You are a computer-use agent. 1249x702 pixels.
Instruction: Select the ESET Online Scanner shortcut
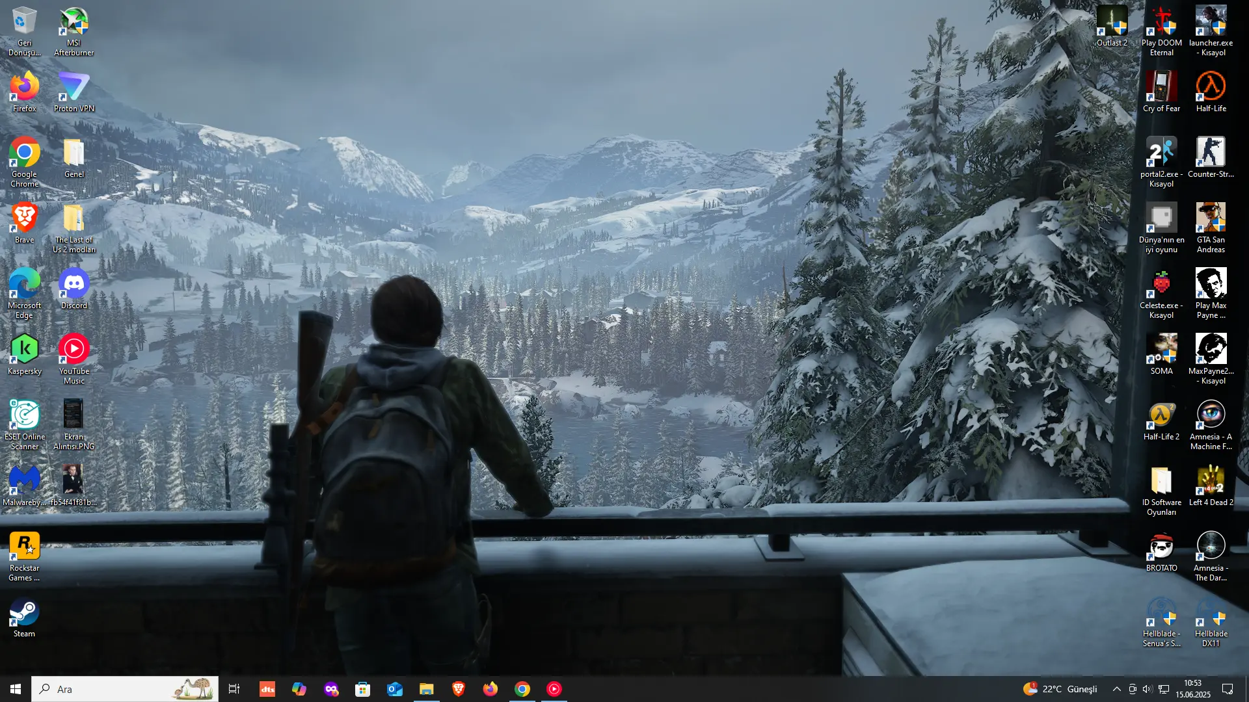click(24, 424)
